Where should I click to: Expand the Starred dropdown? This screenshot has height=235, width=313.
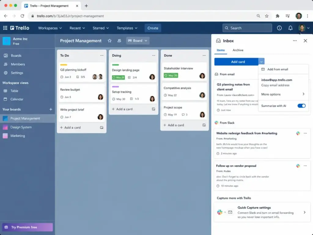[x=101, y=28]
